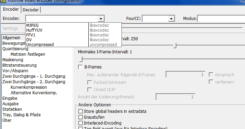Select Eingabe in the settings list

pyautogui.click(x=10, y=98)
